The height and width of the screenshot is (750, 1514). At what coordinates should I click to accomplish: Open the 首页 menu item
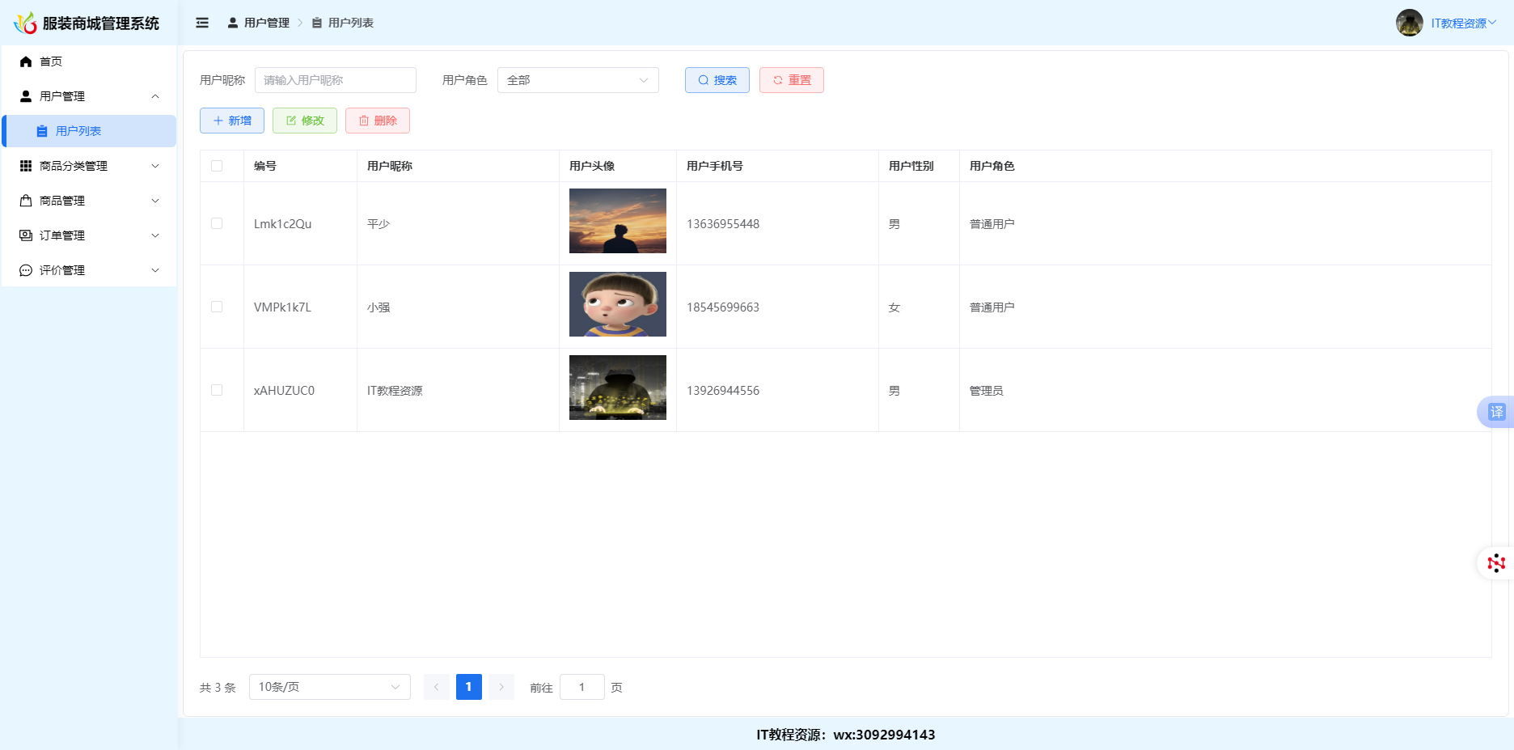[89, 61]
